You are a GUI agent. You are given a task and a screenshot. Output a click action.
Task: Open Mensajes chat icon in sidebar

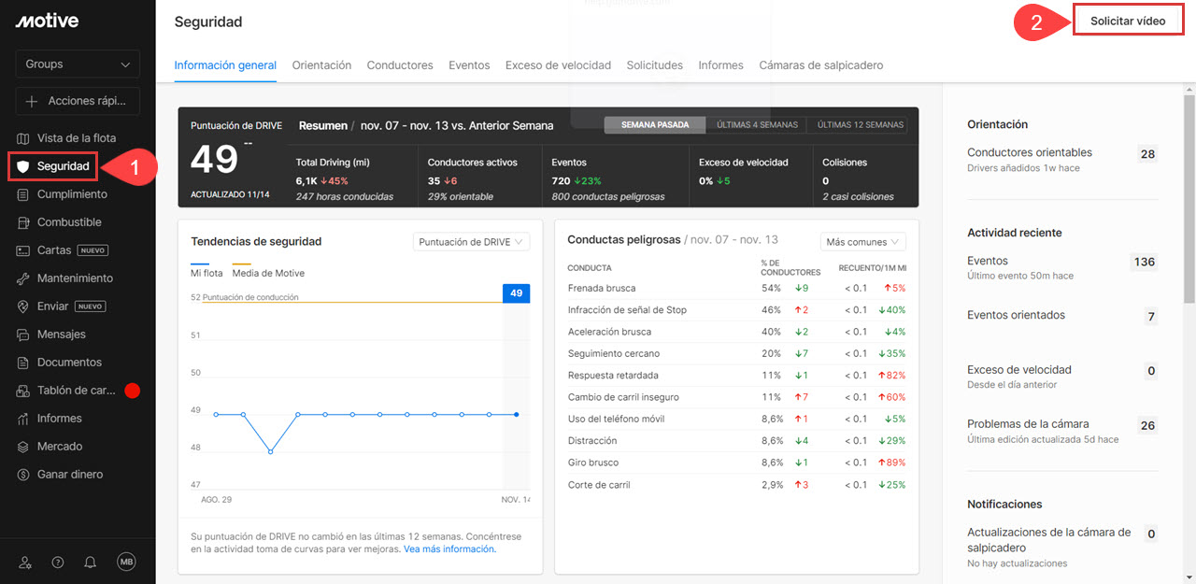pos(24,335)
